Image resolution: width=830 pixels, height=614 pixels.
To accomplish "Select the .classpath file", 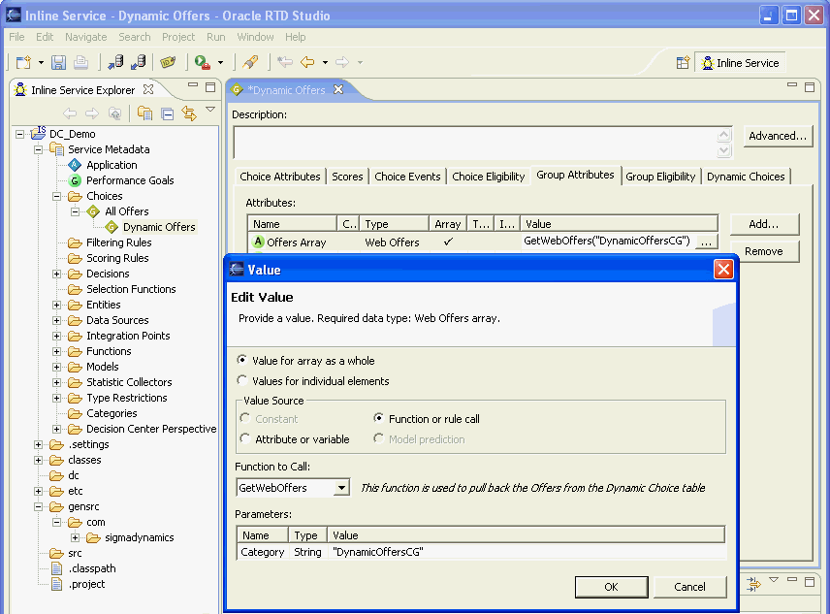I will [91, 568].
